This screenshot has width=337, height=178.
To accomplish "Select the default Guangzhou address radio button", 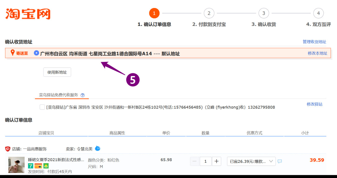I will click(x=37, y=53).
